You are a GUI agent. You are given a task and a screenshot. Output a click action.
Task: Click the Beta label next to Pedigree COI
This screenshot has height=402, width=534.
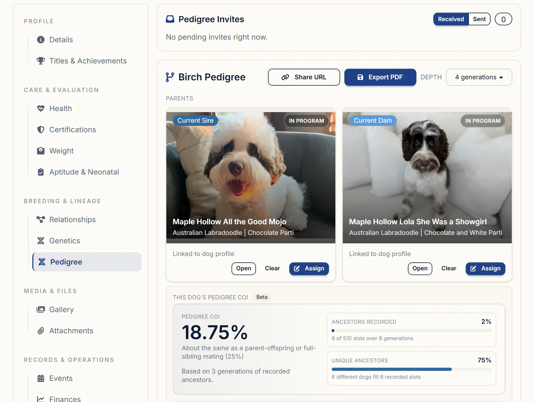pos(262,297)
